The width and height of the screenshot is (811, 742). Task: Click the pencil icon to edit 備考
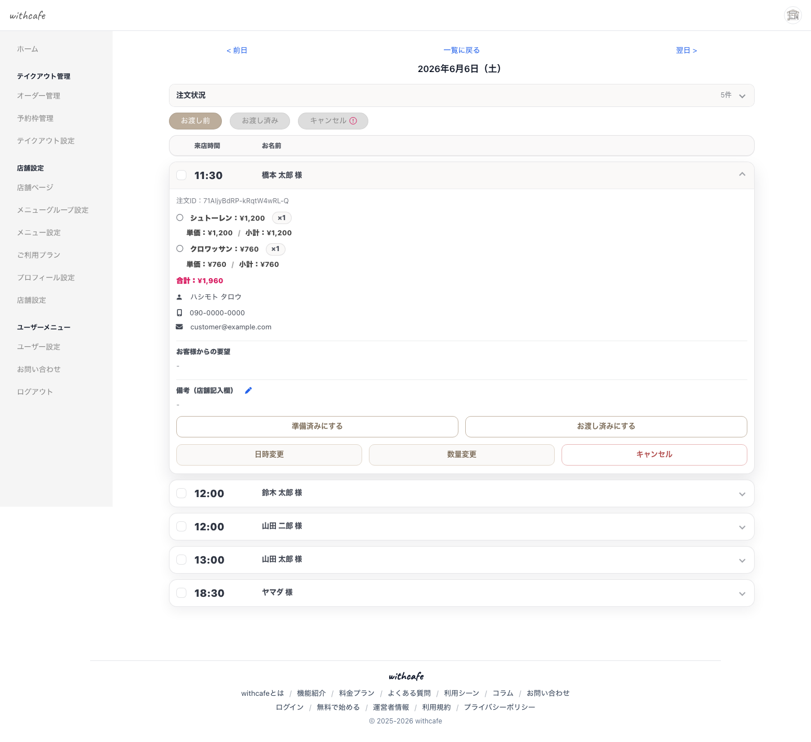(248, 390)
